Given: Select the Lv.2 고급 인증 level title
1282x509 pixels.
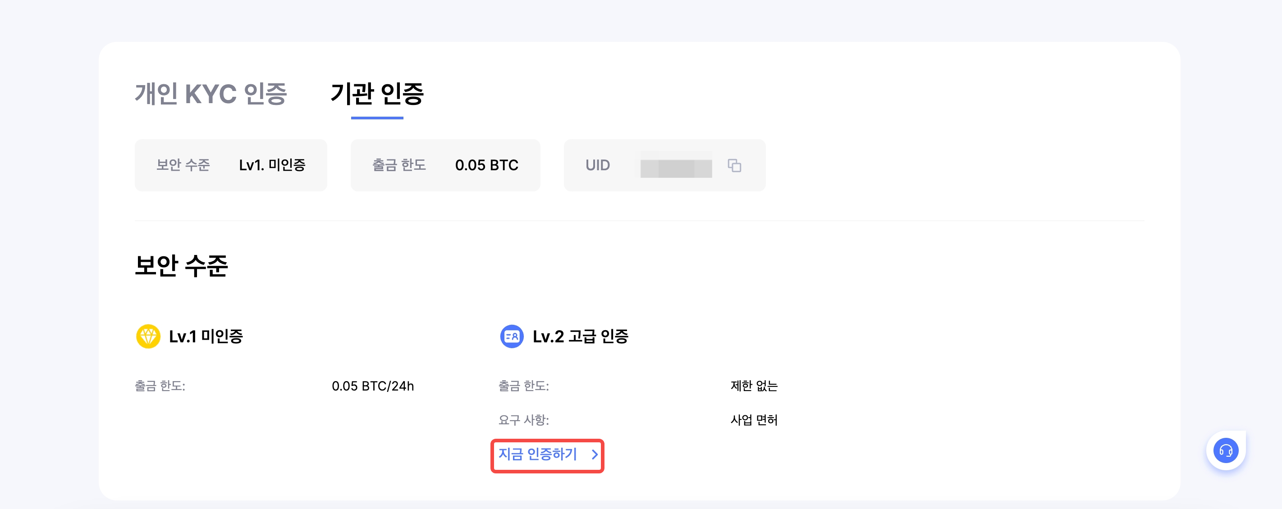Looking at the screenshot, I should [580, 336].
